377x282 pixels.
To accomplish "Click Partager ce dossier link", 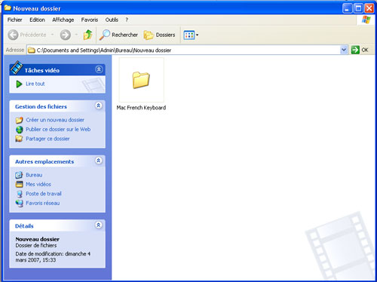I will [48, 139].
